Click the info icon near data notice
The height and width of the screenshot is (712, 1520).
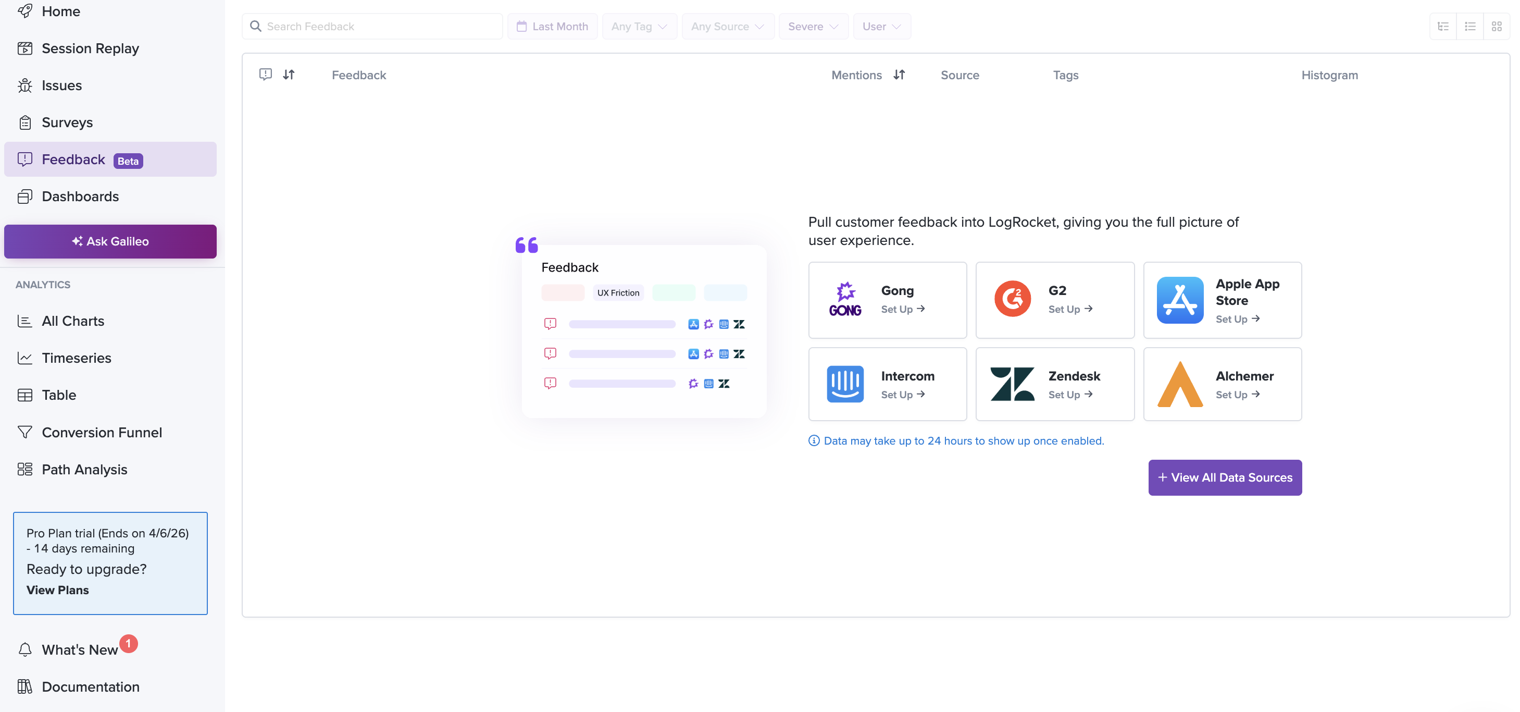tap(814, 440)
